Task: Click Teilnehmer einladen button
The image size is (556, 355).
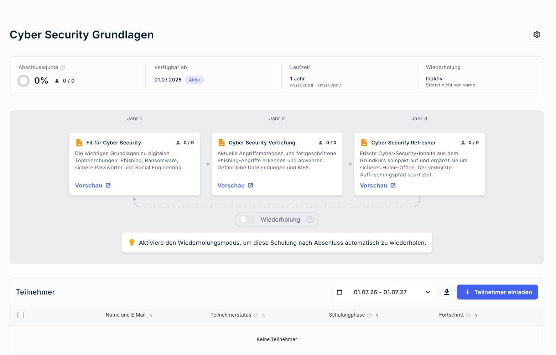Action: pos(497,292)
